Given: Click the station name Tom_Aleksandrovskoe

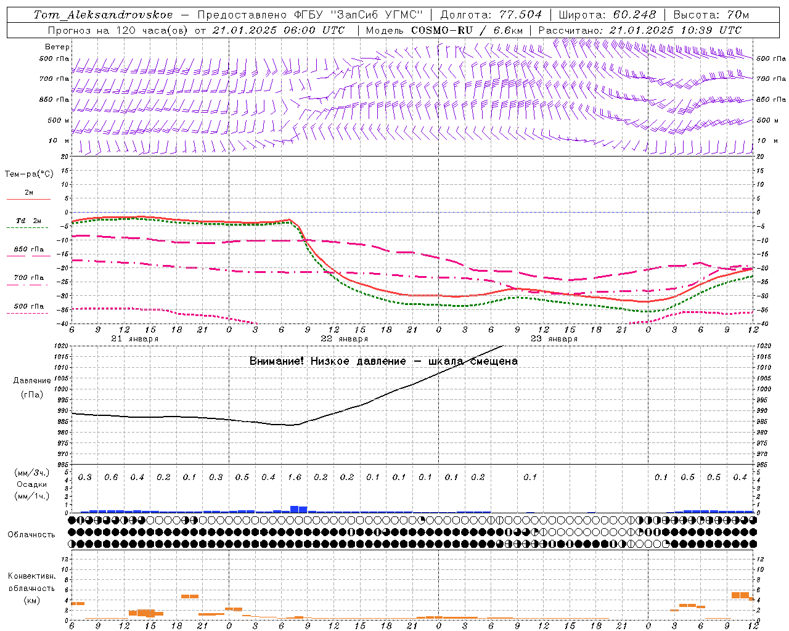Looking at the screenshot, I should [103, 15].
